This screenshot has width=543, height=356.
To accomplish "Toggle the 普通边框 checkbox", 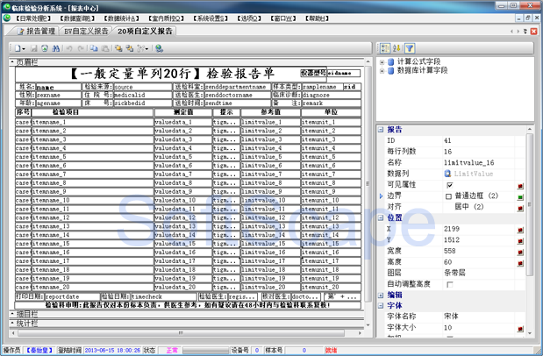I will (x=450, y=196).
